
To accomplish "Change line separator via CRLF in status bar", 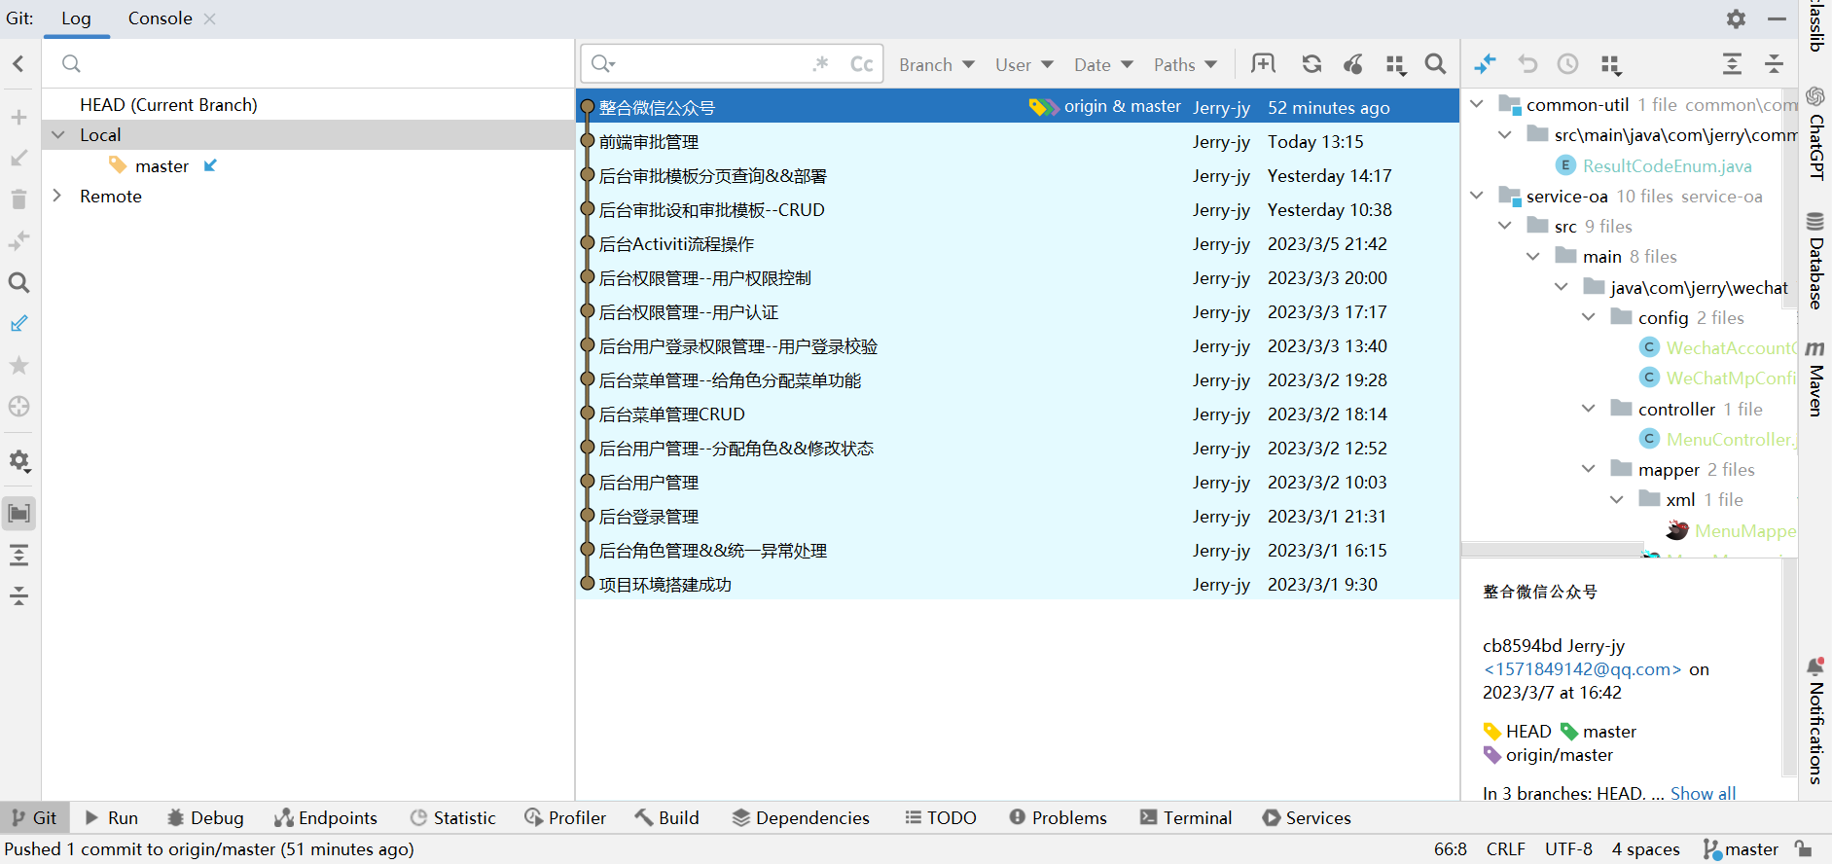I will [x=1505, y=849].
